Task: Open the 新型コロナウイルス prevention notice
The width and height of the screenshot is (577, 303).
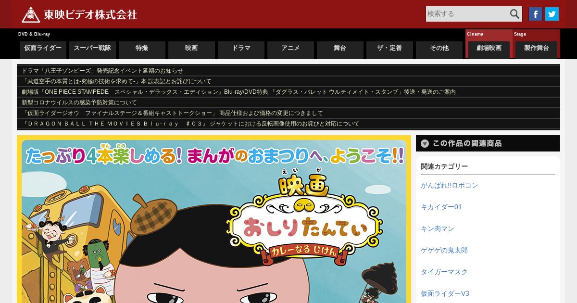Action: [x=79, y=102]
